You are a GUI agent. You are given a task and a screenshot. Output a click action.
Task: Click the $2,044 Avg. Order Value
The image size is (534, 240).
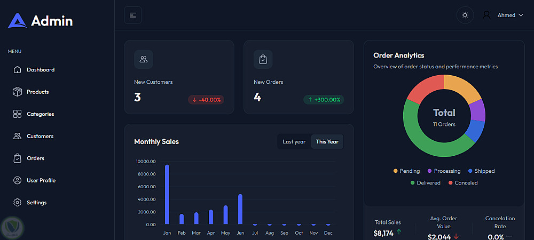[x=439, y=237]
